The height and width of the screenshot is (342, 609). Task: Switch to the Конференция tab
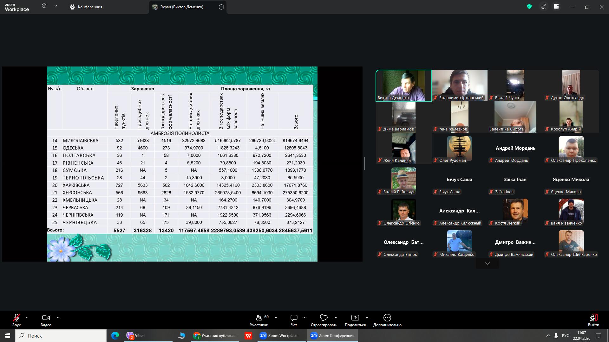tap(86, 7)
